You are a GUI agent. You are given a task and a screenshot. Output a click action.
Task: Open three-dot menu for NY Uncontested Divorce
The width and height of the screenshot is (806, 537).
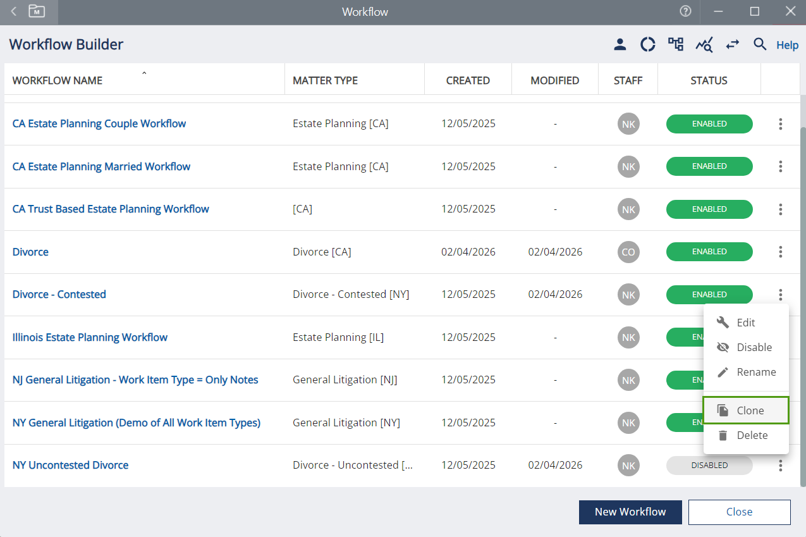tap(780, 466)
